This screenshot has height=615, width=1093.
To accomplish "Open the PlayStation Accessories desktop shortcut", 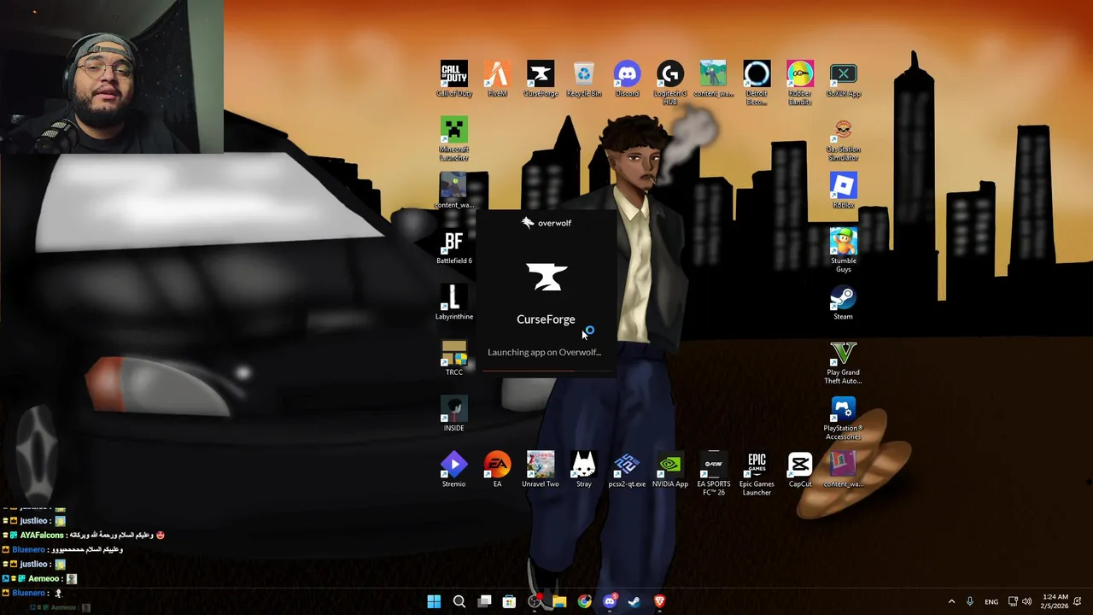I will click(844, 418).
